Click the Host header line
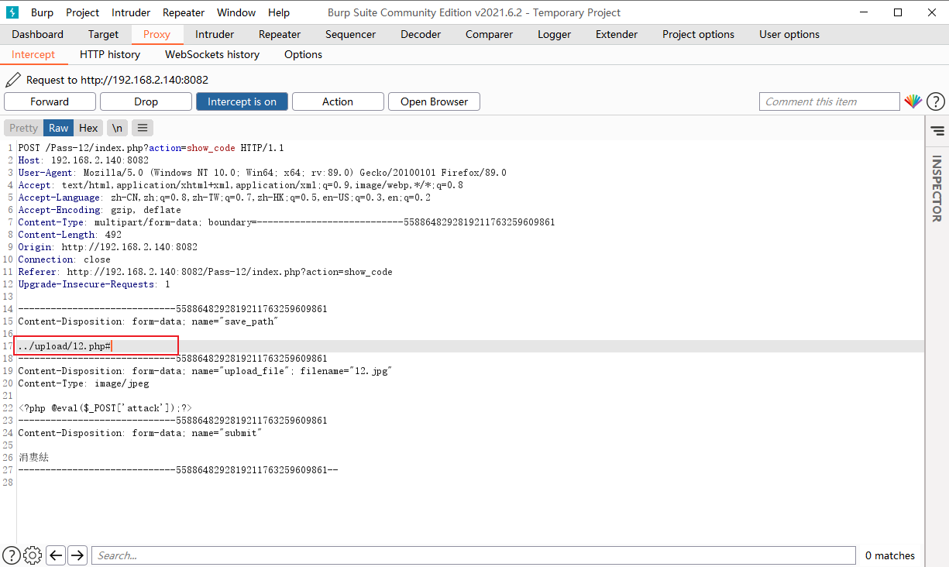 pos(84,160)
